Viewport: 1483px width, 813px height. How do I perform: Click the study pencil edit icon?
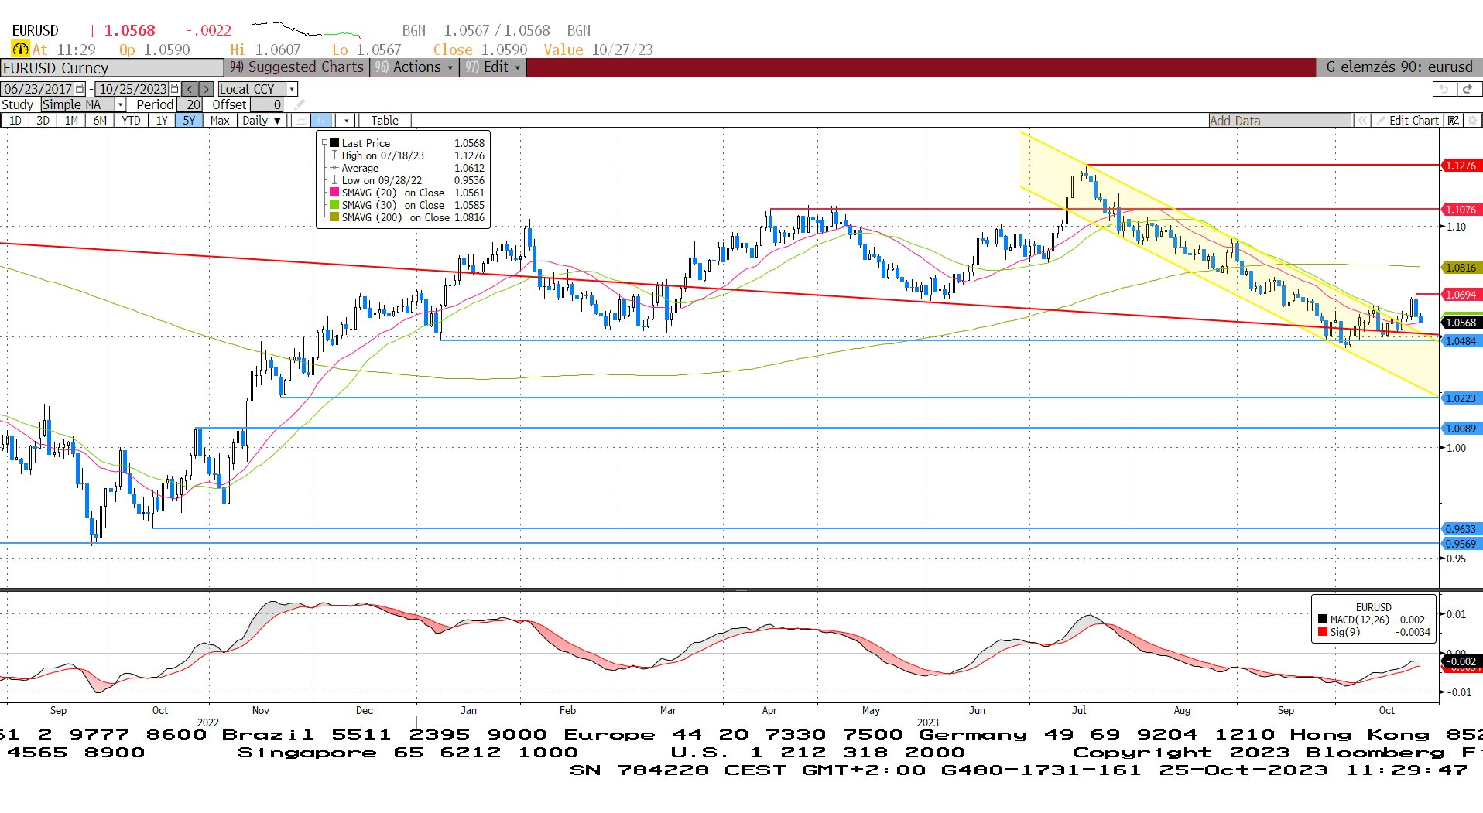(300, 104)
